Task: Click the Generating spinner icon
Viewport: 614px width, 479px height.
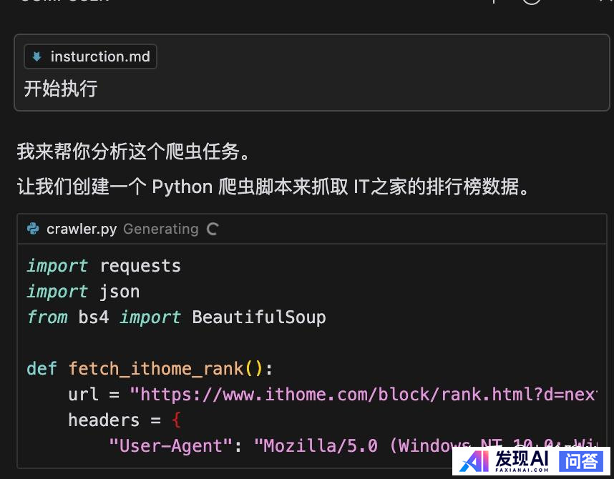Action: click(212, 229)
